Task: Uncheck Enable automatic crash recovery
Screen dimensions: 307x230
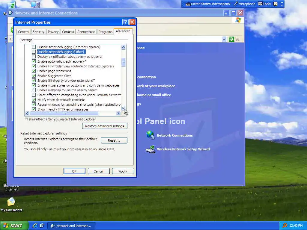Action: point(34,61)
